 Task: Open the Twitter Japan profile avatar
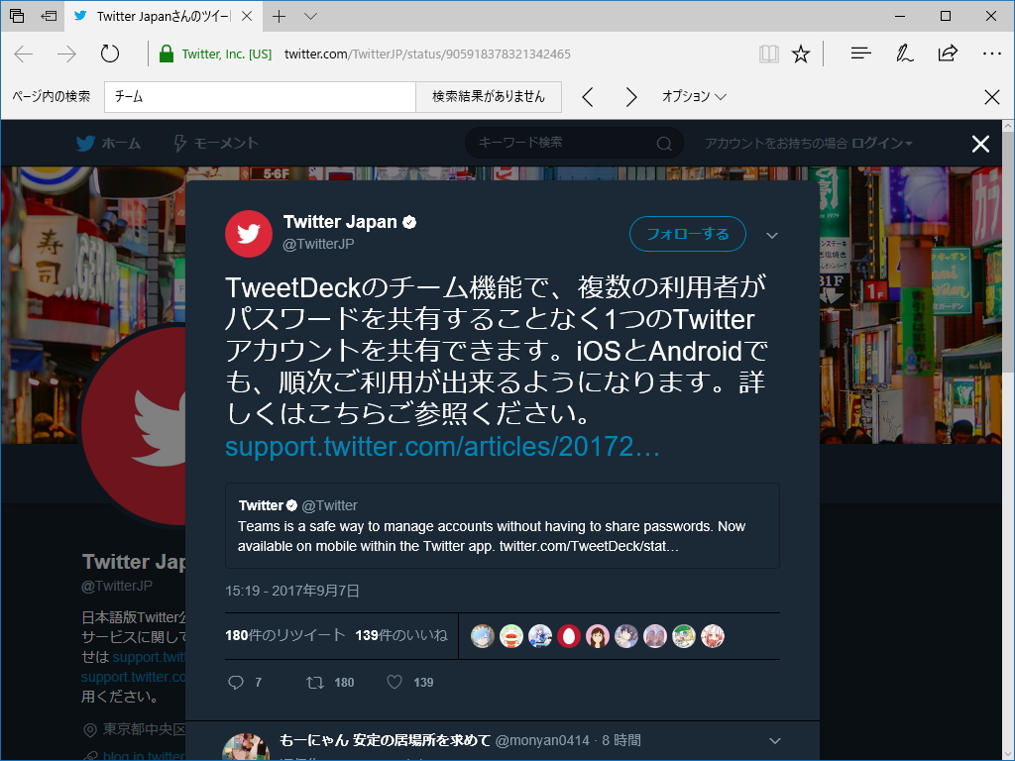pyautogui.click(x=248, y=234)
